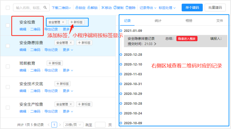Click the unlock (解锁) icon

89,7
